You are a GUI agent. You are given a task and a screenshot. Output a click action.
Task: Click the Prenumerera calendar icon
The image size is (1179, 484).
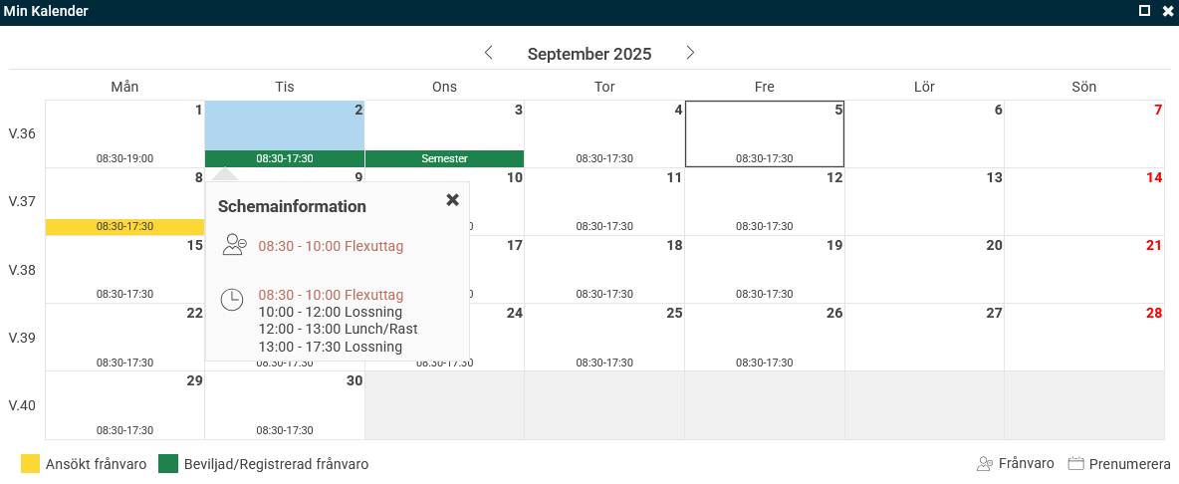point(1075,464)
